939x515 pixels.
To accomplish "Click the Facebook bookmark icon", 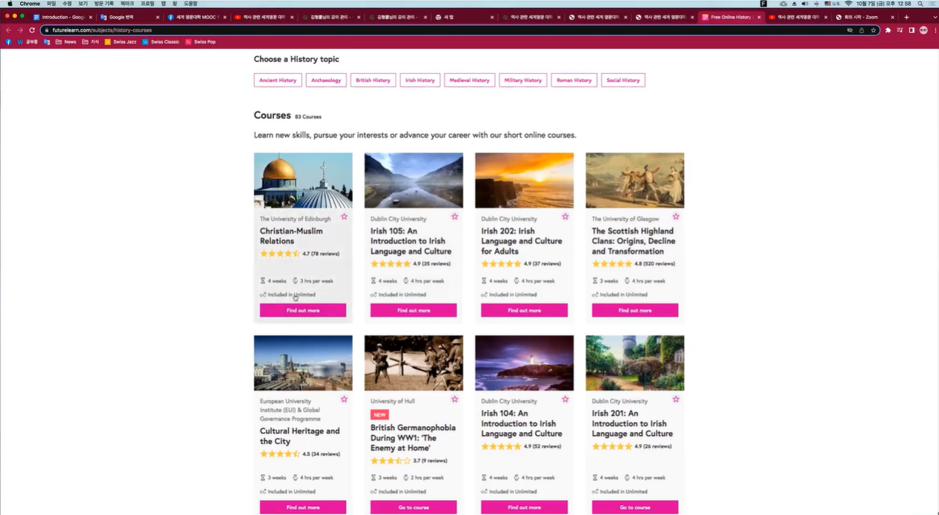I will [9, 42].
